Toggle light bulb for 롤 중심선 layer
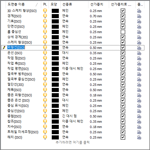The height and width of the screenshot is (150, 150). (x=45, y=32)
